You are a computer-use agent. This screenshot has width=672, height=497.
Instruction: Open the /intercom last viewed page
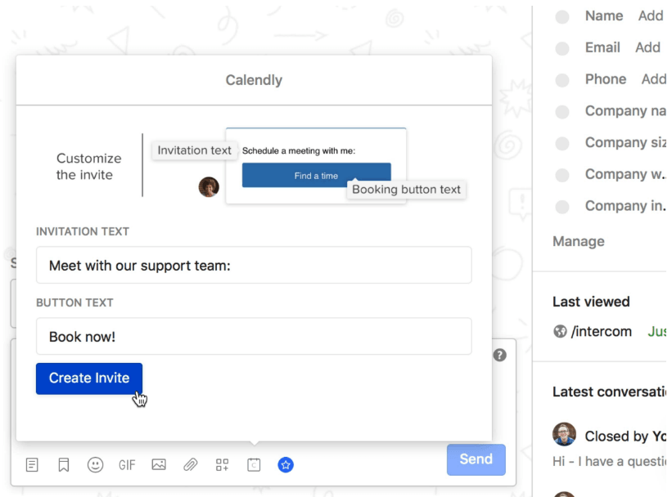602,331
